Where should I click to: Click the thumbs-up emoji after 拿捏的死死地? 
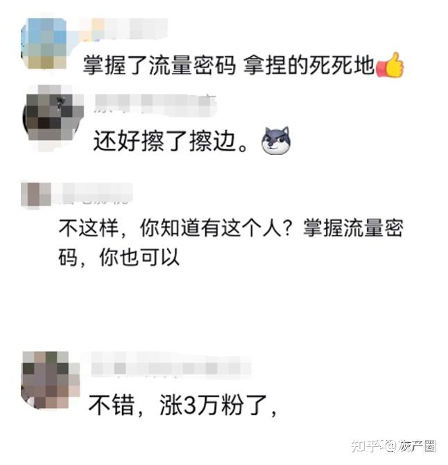[390, 65]
